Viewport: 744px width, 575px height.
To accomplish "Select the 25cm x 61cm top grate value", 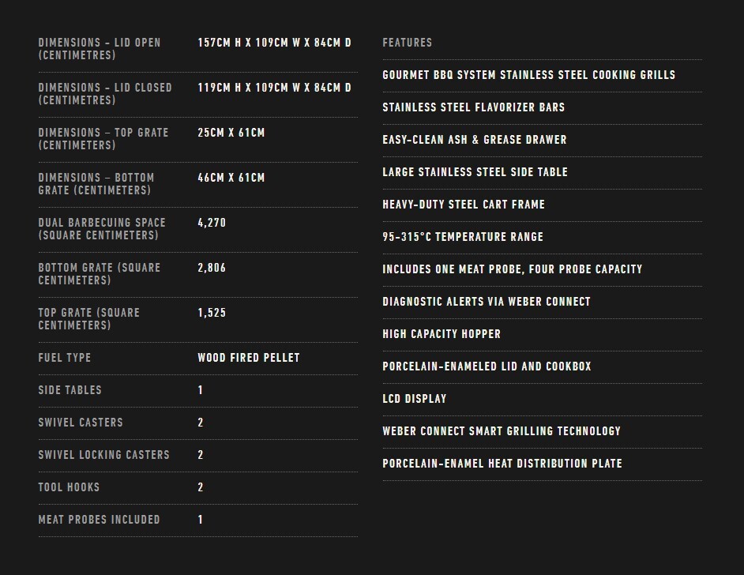I will pos(231,133).
